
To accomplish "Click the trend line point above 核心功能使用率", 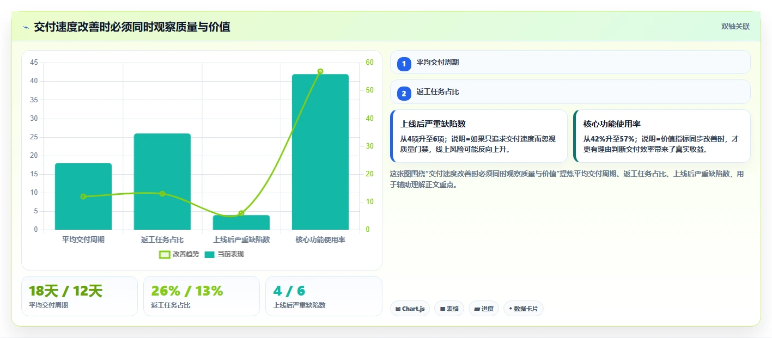I will (320, 71).
